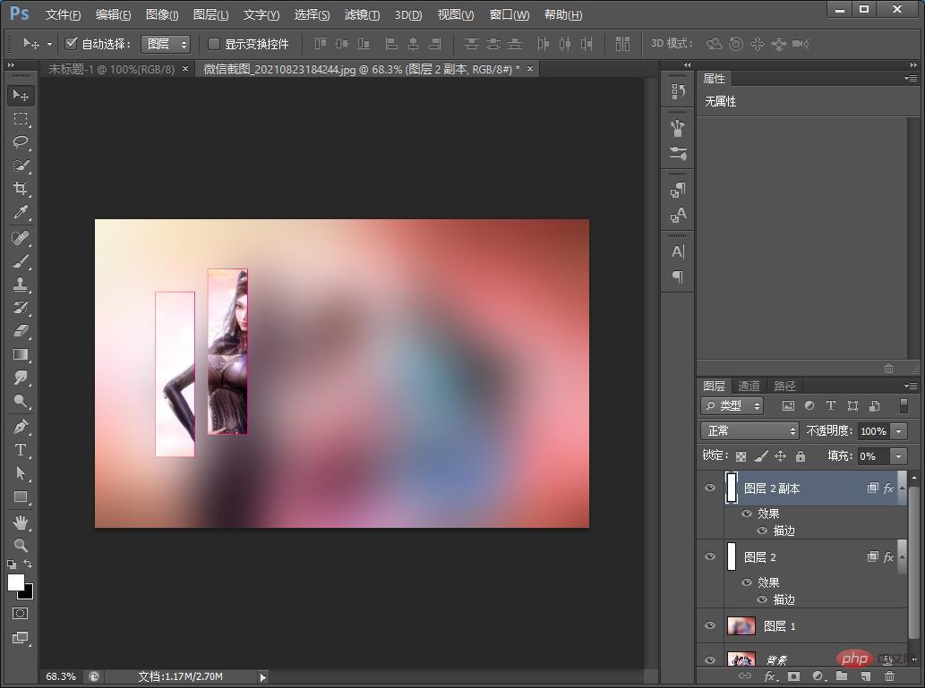
Task: Toggle Quick Mask mode
Action: (x=20, y=614)
